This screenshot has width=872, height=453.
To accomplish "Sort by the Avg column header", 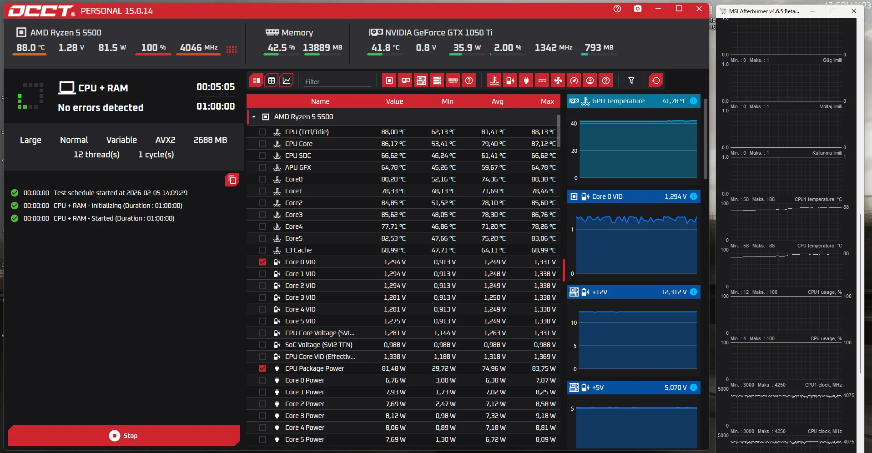I will [497, 101].
